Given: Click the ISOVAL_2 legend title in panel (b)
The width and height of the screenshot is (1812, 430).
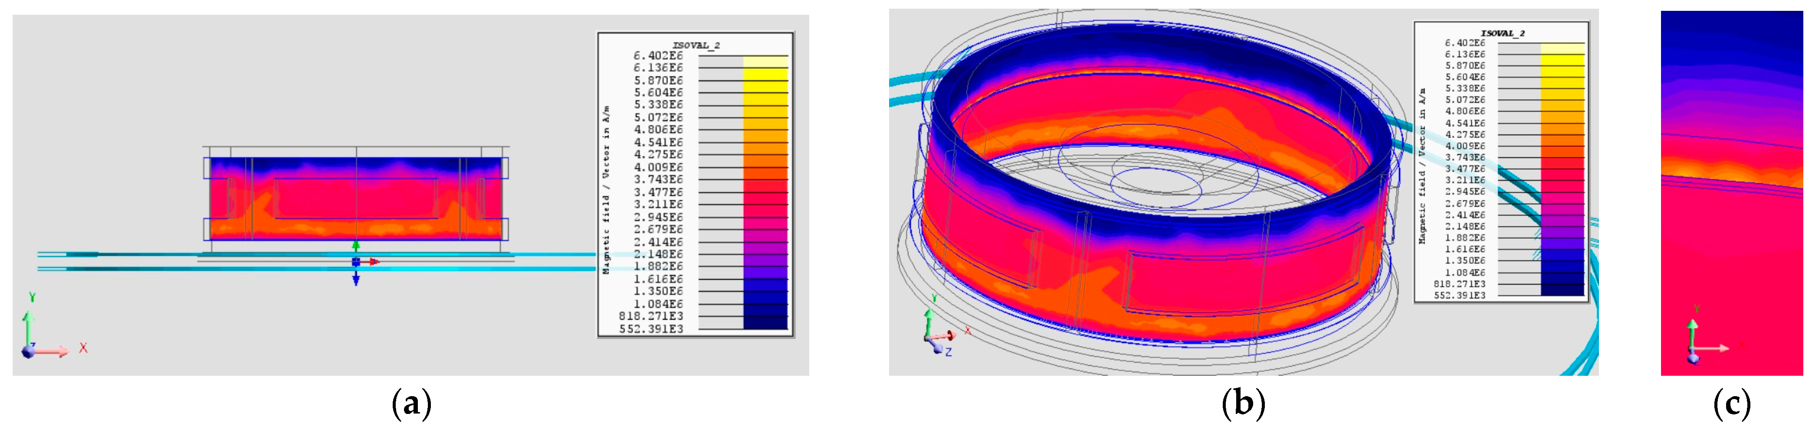Looking at the screenshot, I should click(x=1503, y=33).
